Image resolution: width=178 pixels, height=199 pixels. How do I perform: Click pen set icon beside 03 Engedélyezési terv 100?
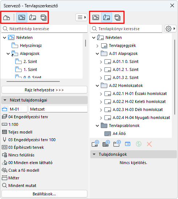[x=4, y=140]
